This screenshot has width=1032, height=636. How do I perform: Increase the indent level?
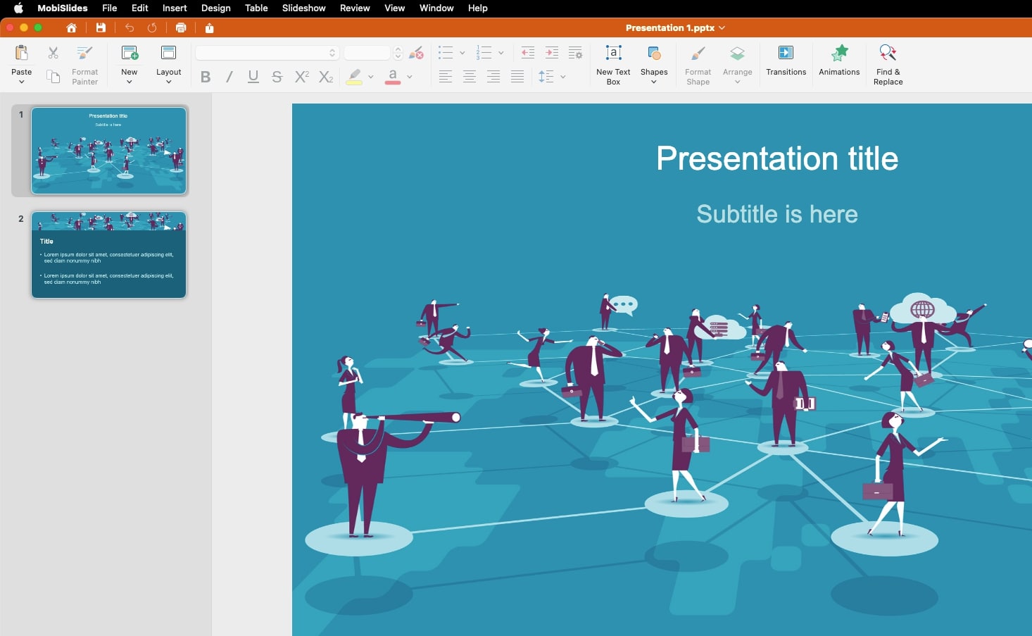pyautogui.click(x=552, y=53)
